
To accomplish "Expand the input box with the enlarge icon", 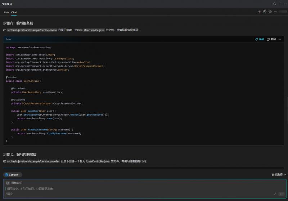I will point(275,194).
